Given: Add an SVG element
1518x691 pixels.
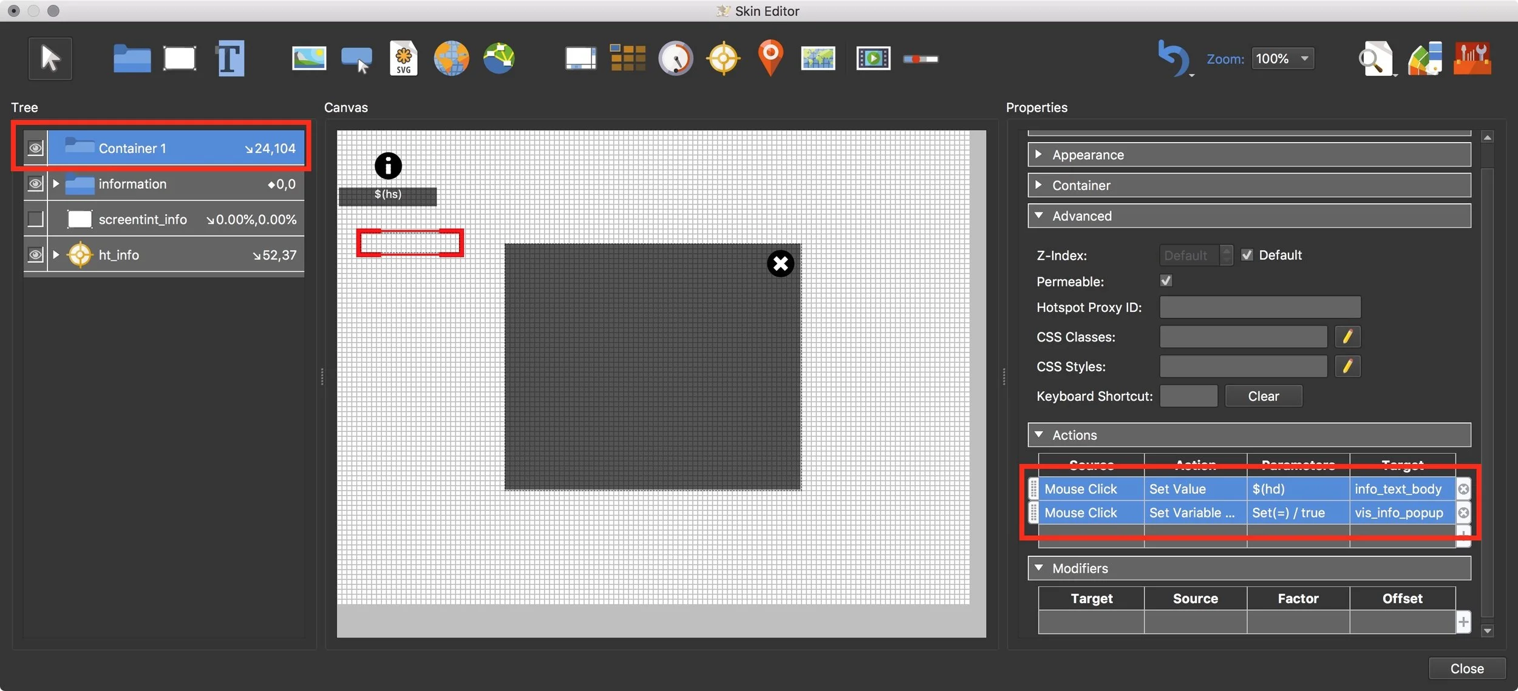Looking at the screenshot, I should pyautogui.click(x=403, y=59).
